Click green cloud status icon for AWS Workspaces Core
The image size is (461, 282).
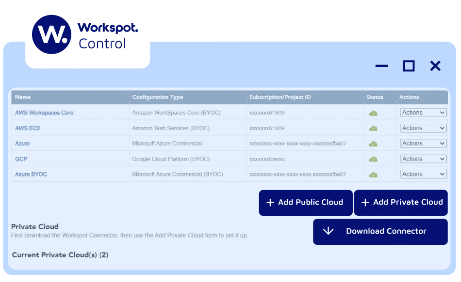pyautogui.click(x=373, y=113)
